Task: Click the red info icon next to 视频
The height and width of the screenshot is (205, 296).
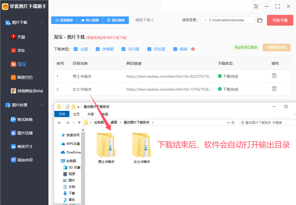Action: (x=193, y=49)
